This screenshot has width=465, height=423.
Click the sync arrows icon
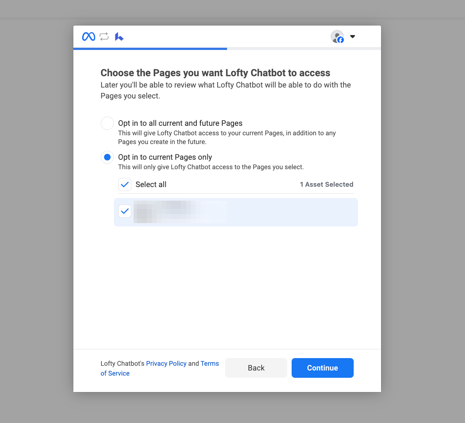click(x=104, y=36)
